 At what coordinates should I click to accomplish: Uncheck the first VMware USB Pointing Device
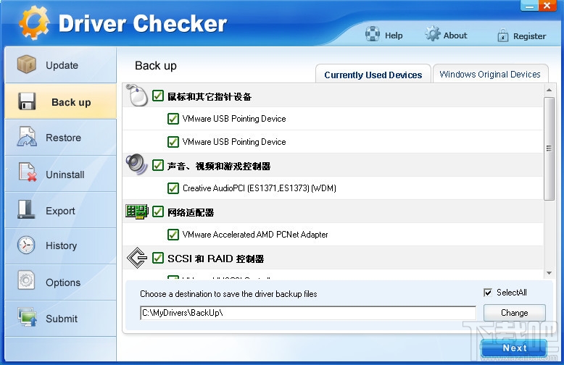tap(173, 119)
